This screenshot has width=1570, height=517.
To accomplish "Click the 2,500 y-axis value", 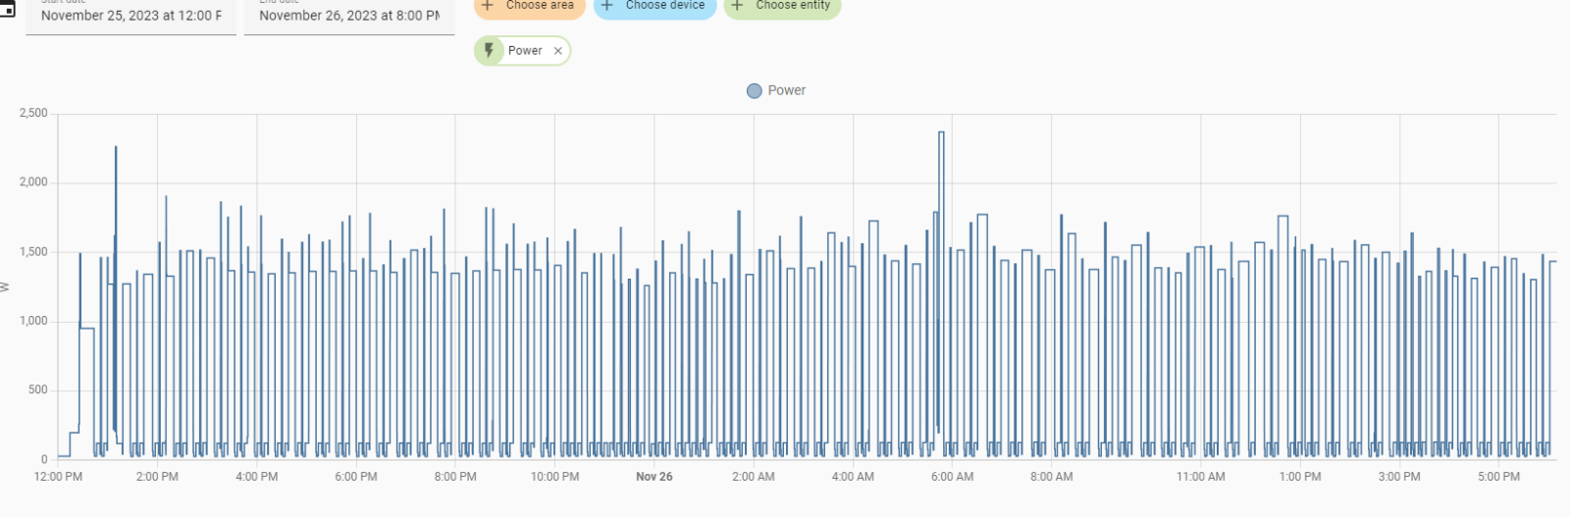I will 33,114.
